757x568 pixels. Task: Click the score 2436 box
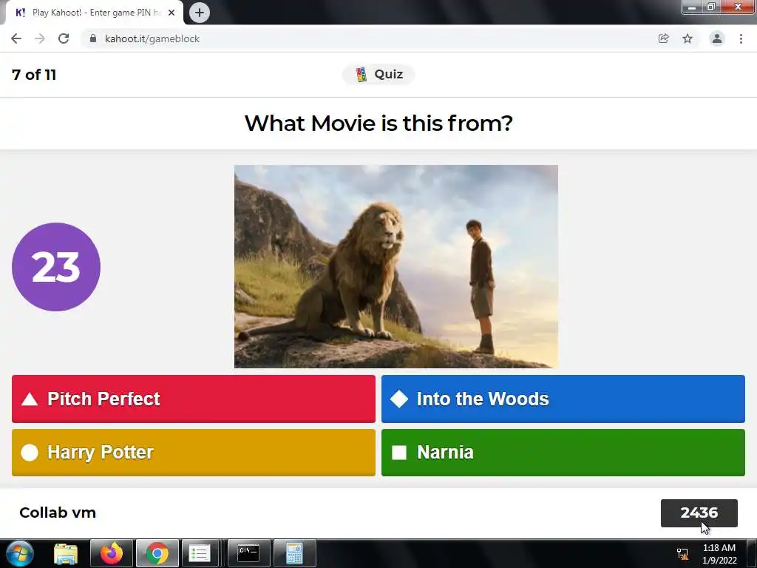click(x=699, y=513)
